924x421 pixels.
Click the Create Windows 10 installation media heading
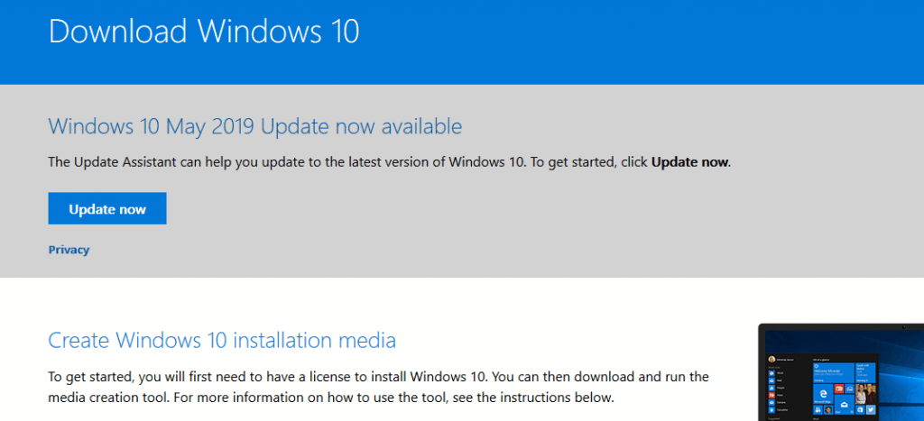pyautogui.click(x=222, y=341)
